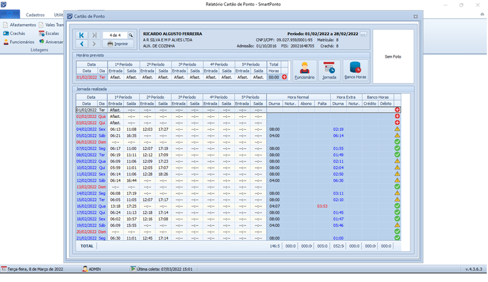The image size is (488, 282).
Task: Click warning icon on 19/02/2022 row
Action: 397,225
